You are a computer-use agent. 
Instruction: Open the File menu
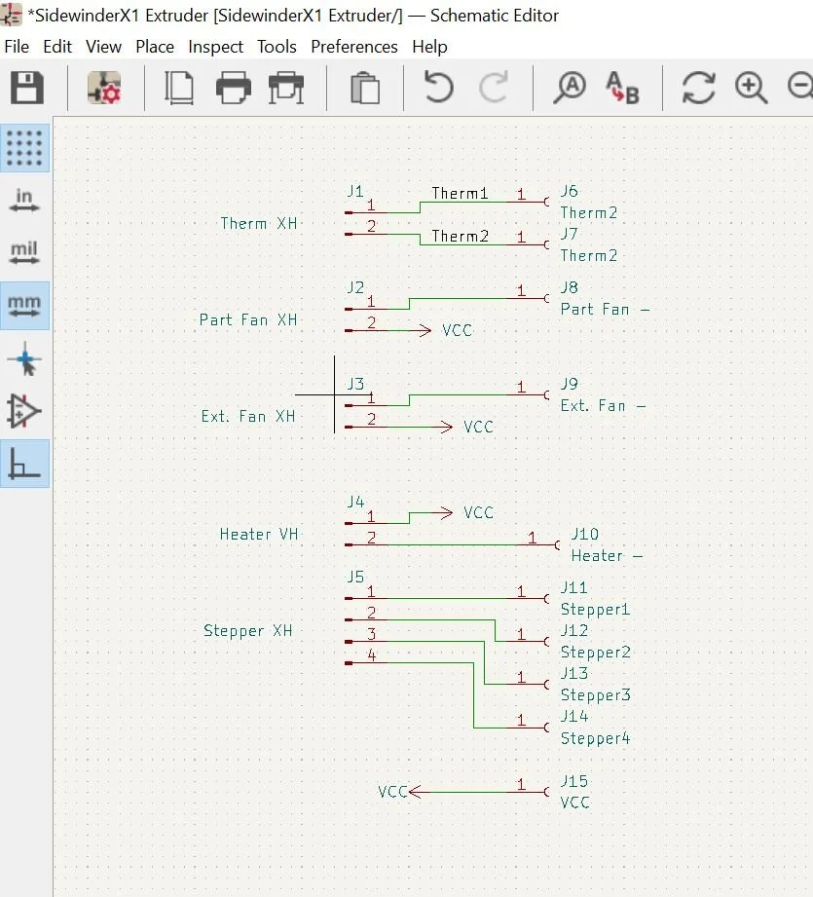[x=17, y=47]
